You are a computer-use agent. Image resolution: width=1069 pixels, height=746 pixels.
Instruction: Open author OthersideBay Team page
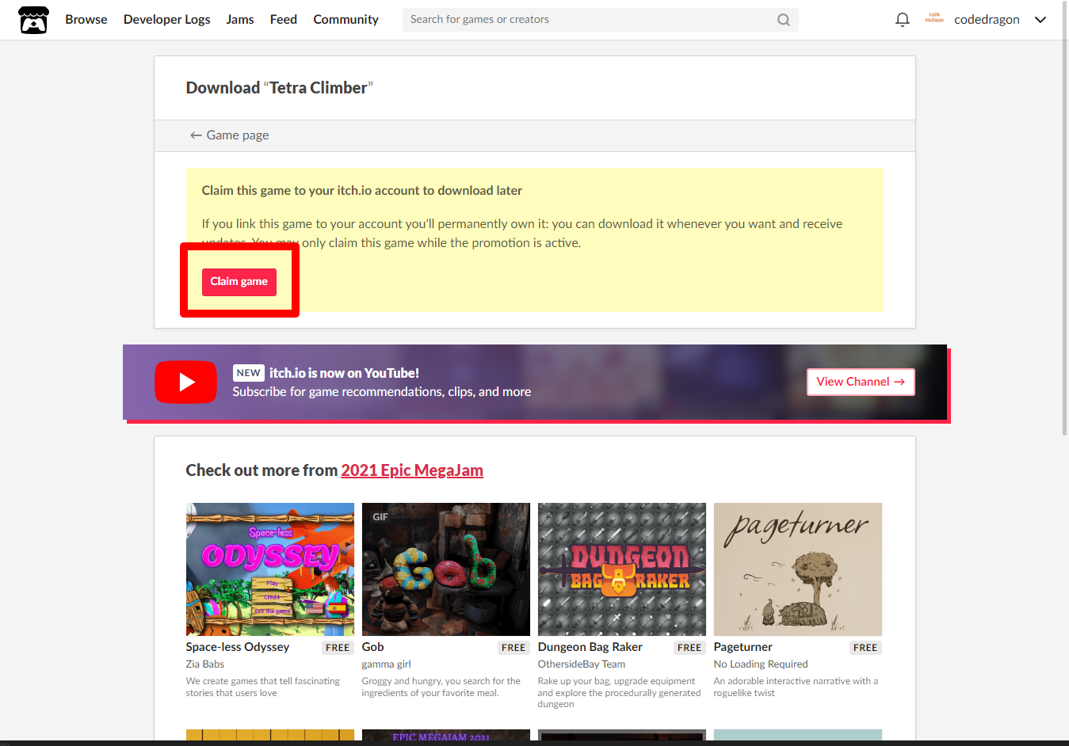pos(582,664)
